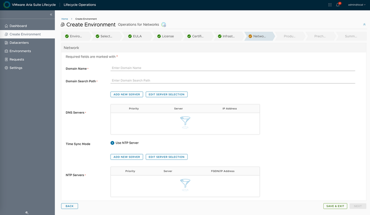The width and height of the screenshot is (370, 215).
Task: Click the Save & Exit button
Action: 335,206
